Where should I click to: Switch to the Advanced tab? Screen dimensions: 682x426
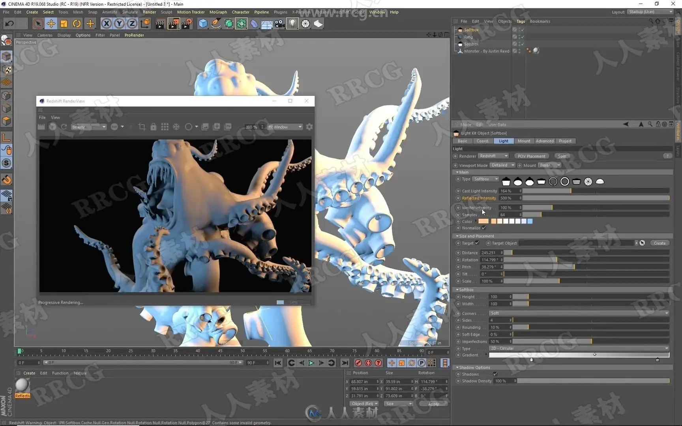545,141
